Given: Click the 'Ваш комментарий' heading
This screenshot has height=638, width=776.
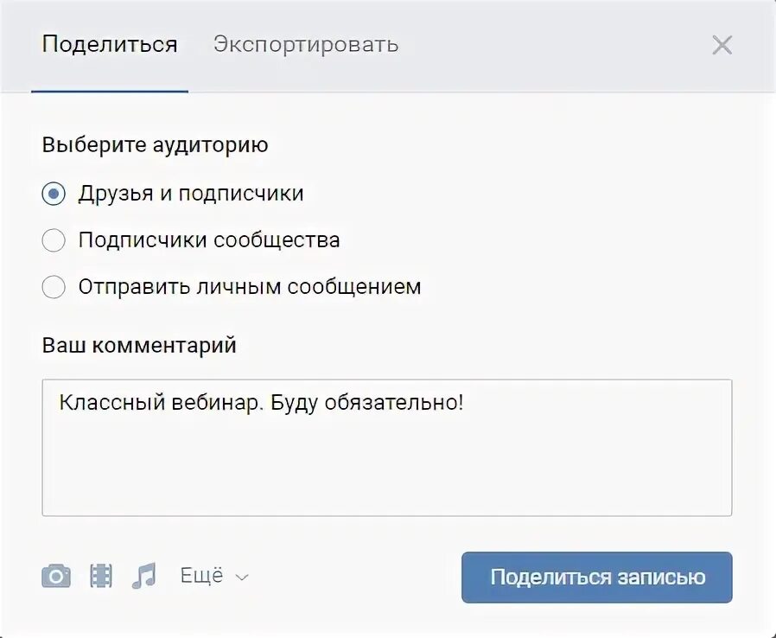Looking at the screenshot, I should 139,346.
